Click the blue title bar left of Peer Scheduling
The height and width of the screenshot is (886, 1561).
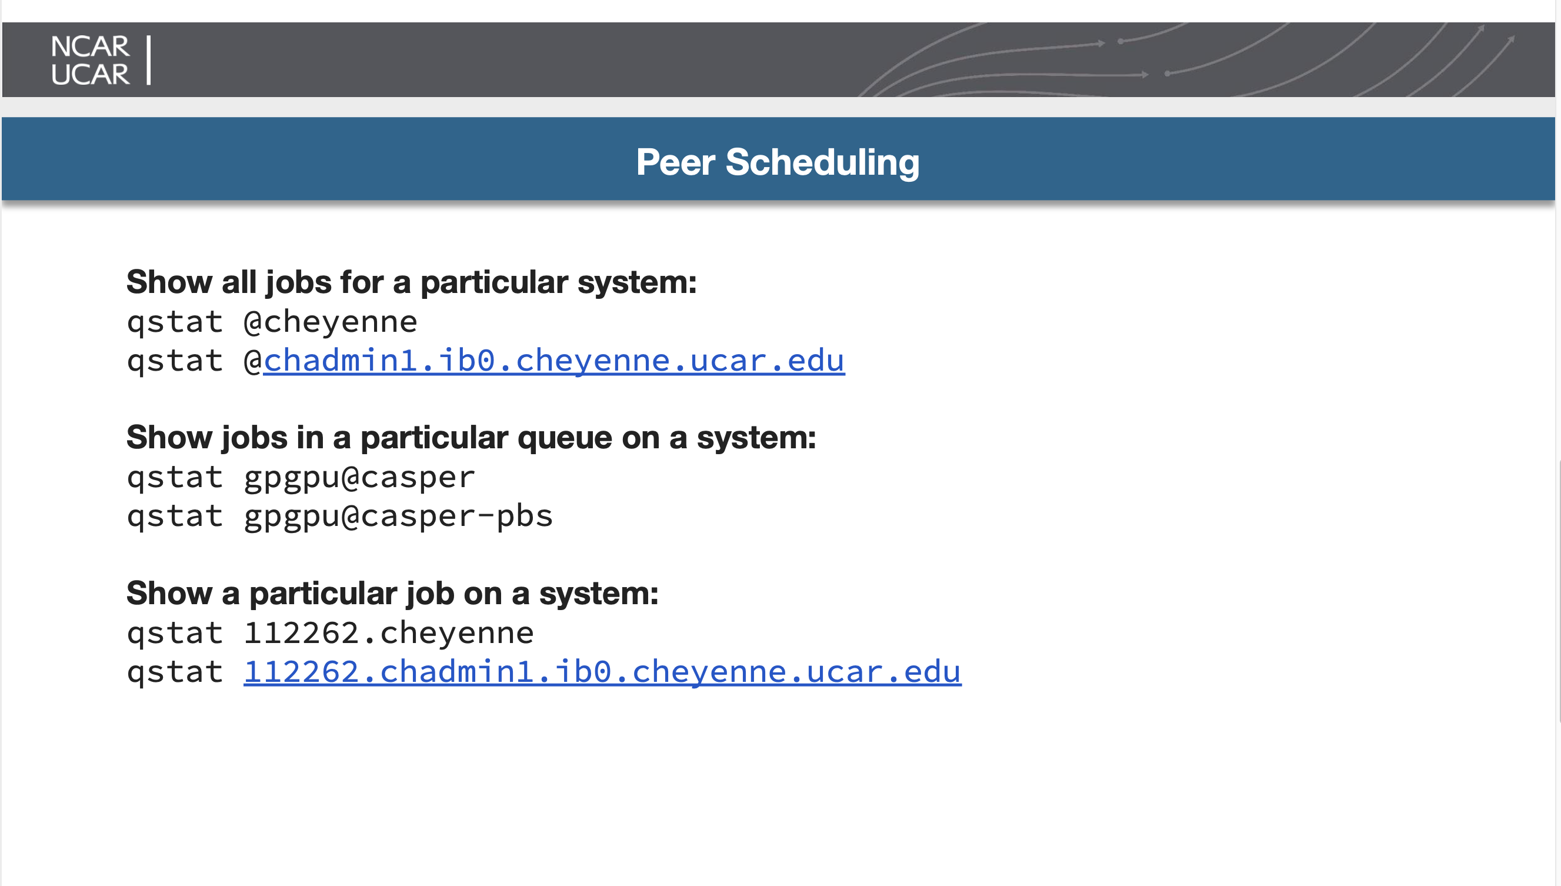(304, 159)
